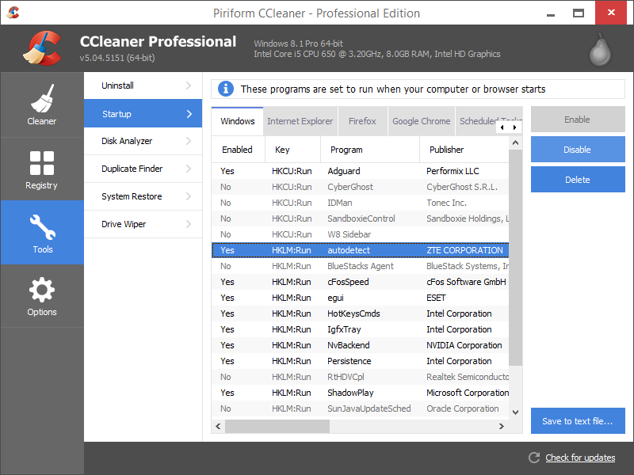This screenshot has height=475, width=634.
Task: Select the IgfxTray entry
Action: (x=360, y=329)
